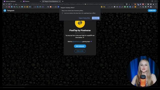
Task: Open the browser side panel
Action: tap(151, 4)
